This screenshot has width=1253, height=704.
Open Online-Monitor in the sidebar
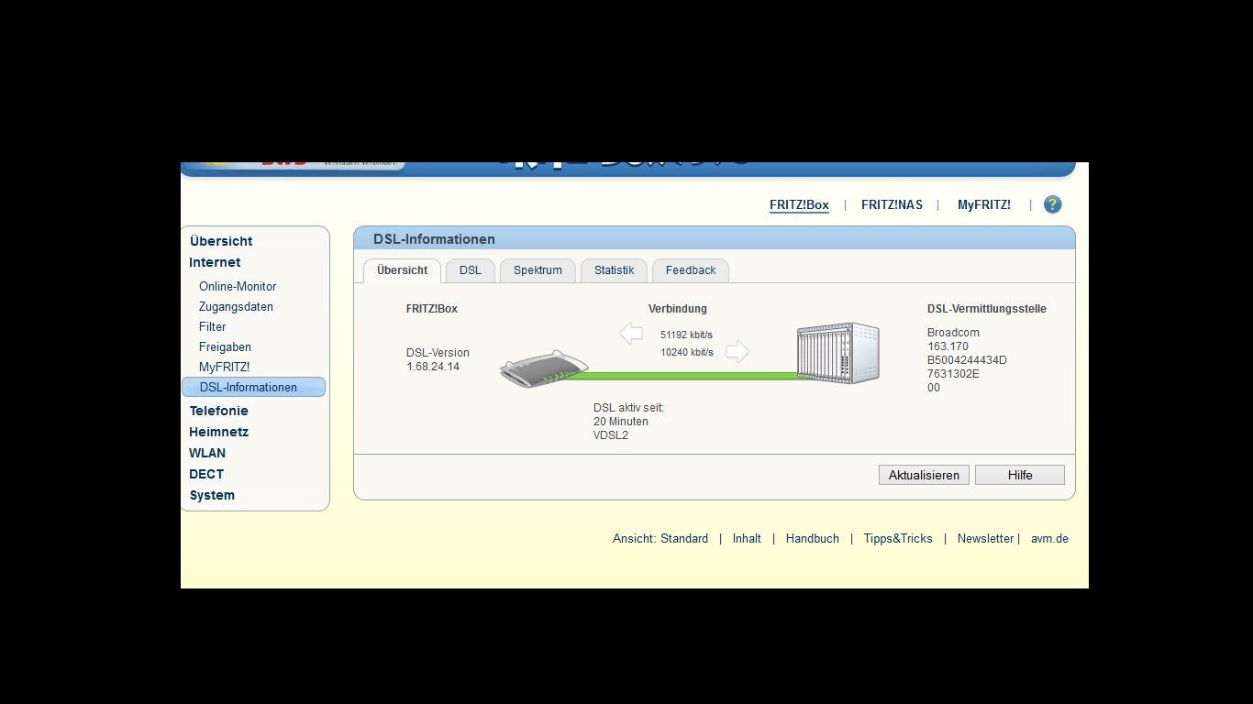click(238, 286)
